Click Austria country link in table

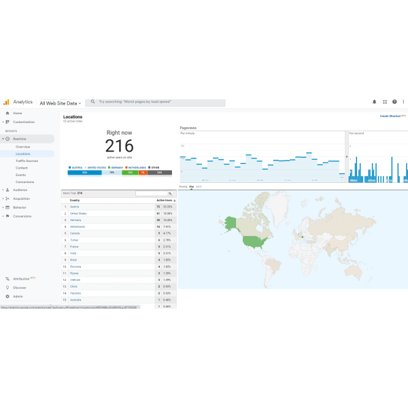pyautogui.click(x=74, y=207)
